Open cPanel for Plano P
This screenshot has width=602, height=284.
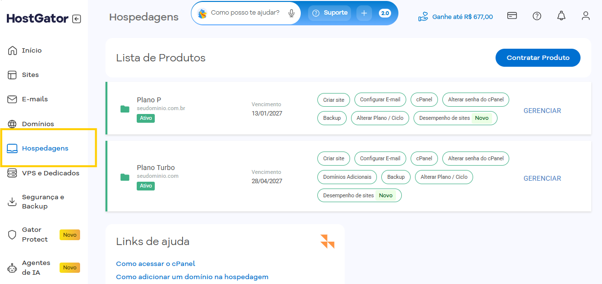(424, 99)
